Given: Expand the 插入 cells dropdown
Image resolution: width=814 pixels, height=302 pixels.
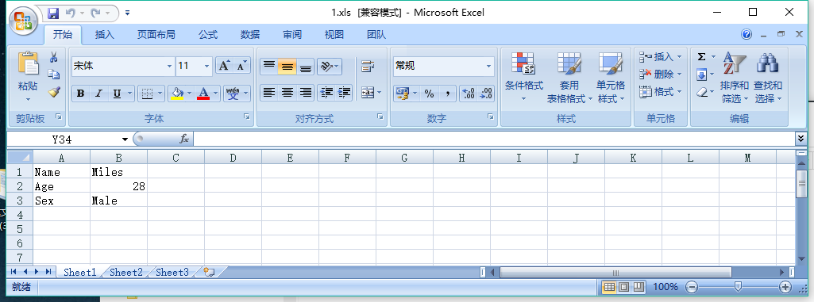Looking at the screenshot, I should coord(679,56).
